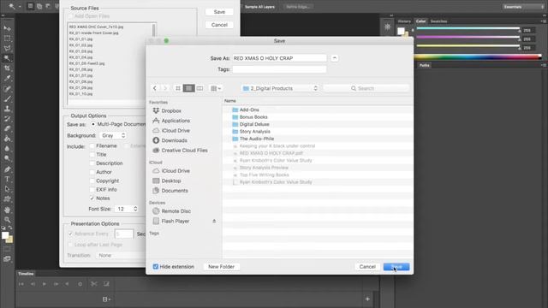Click Cancel in the file dialog
Image resolution: width=548 pixels, height=308 pixels.
click(x=367, y=267)
